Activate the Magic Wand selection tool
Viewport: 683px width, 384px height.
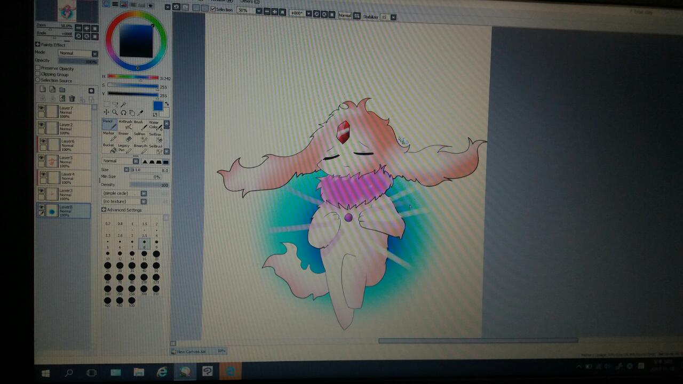pyautogui.click(x=123, y=105)
